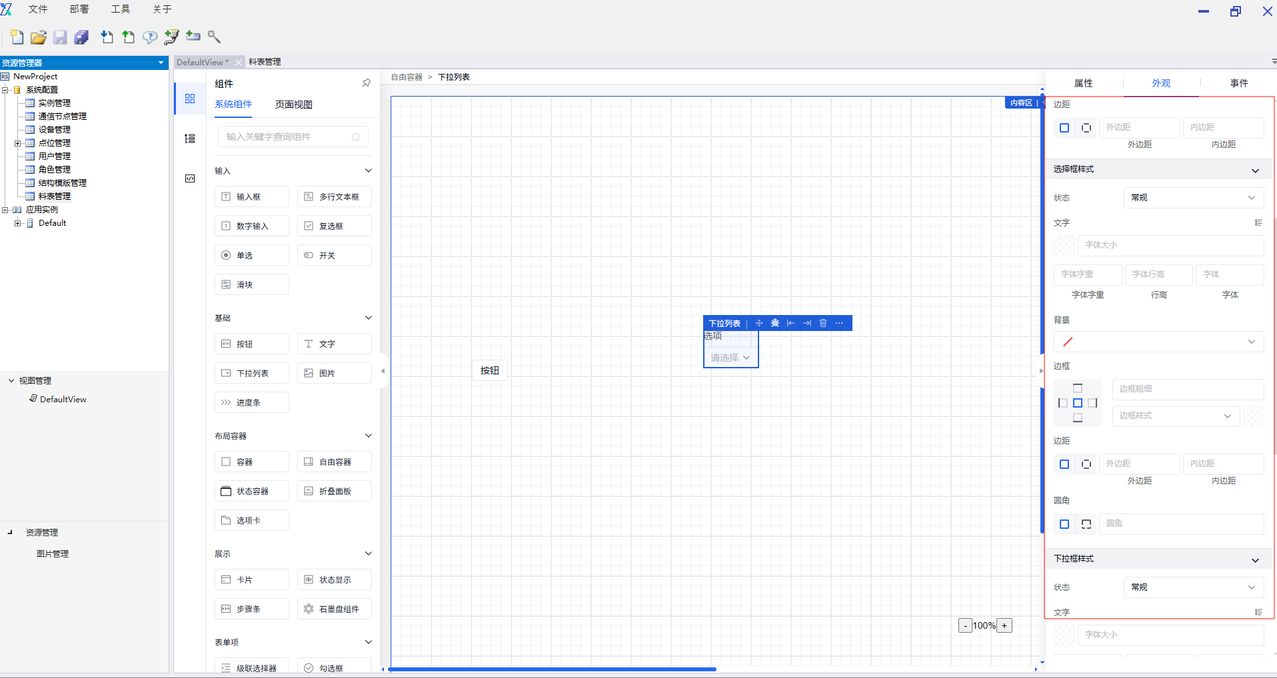Click the save all toolbar icon
This screenshot has width=1277, height=678.
[x=81, y=37]
